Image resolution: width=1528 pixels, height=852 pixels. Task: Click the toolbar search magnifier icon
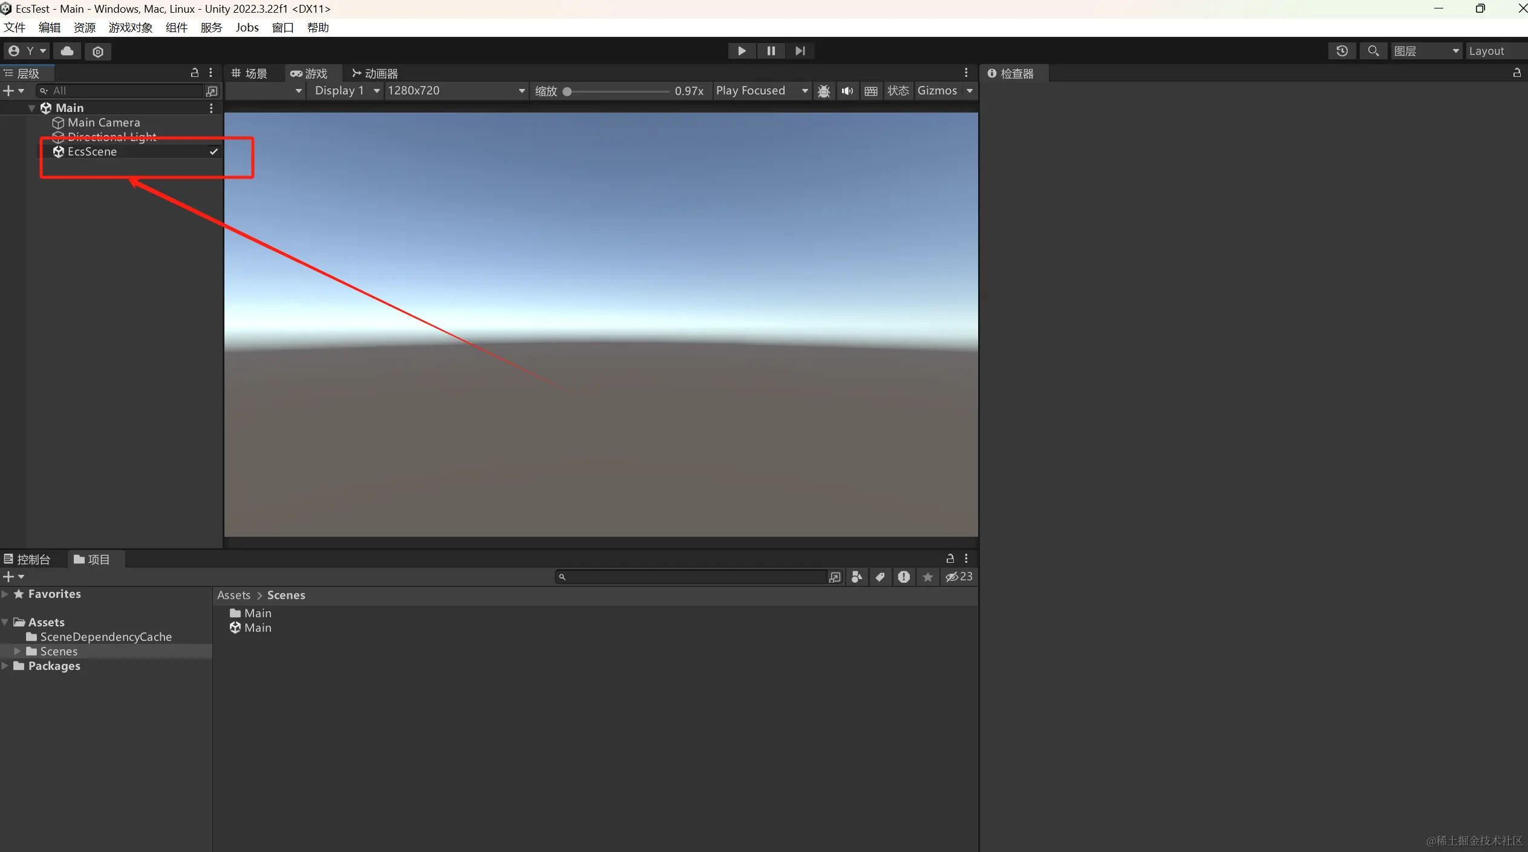coord(1373,51)
